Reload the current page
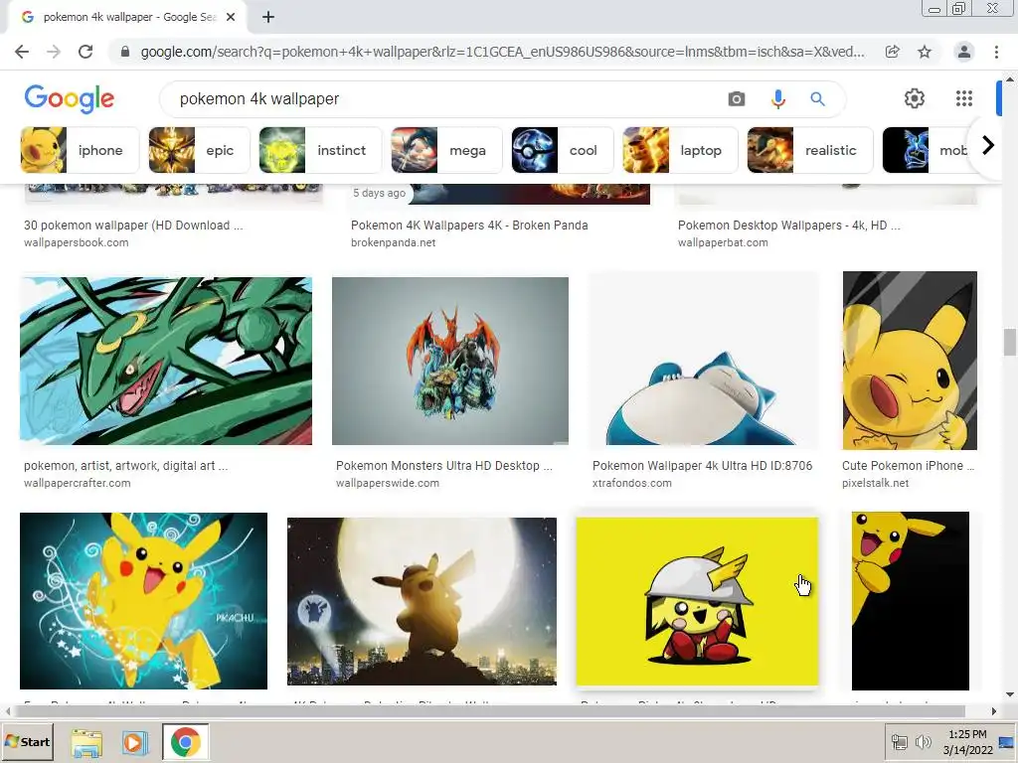This screenshot has width=1018, height=763. [85, 52]
